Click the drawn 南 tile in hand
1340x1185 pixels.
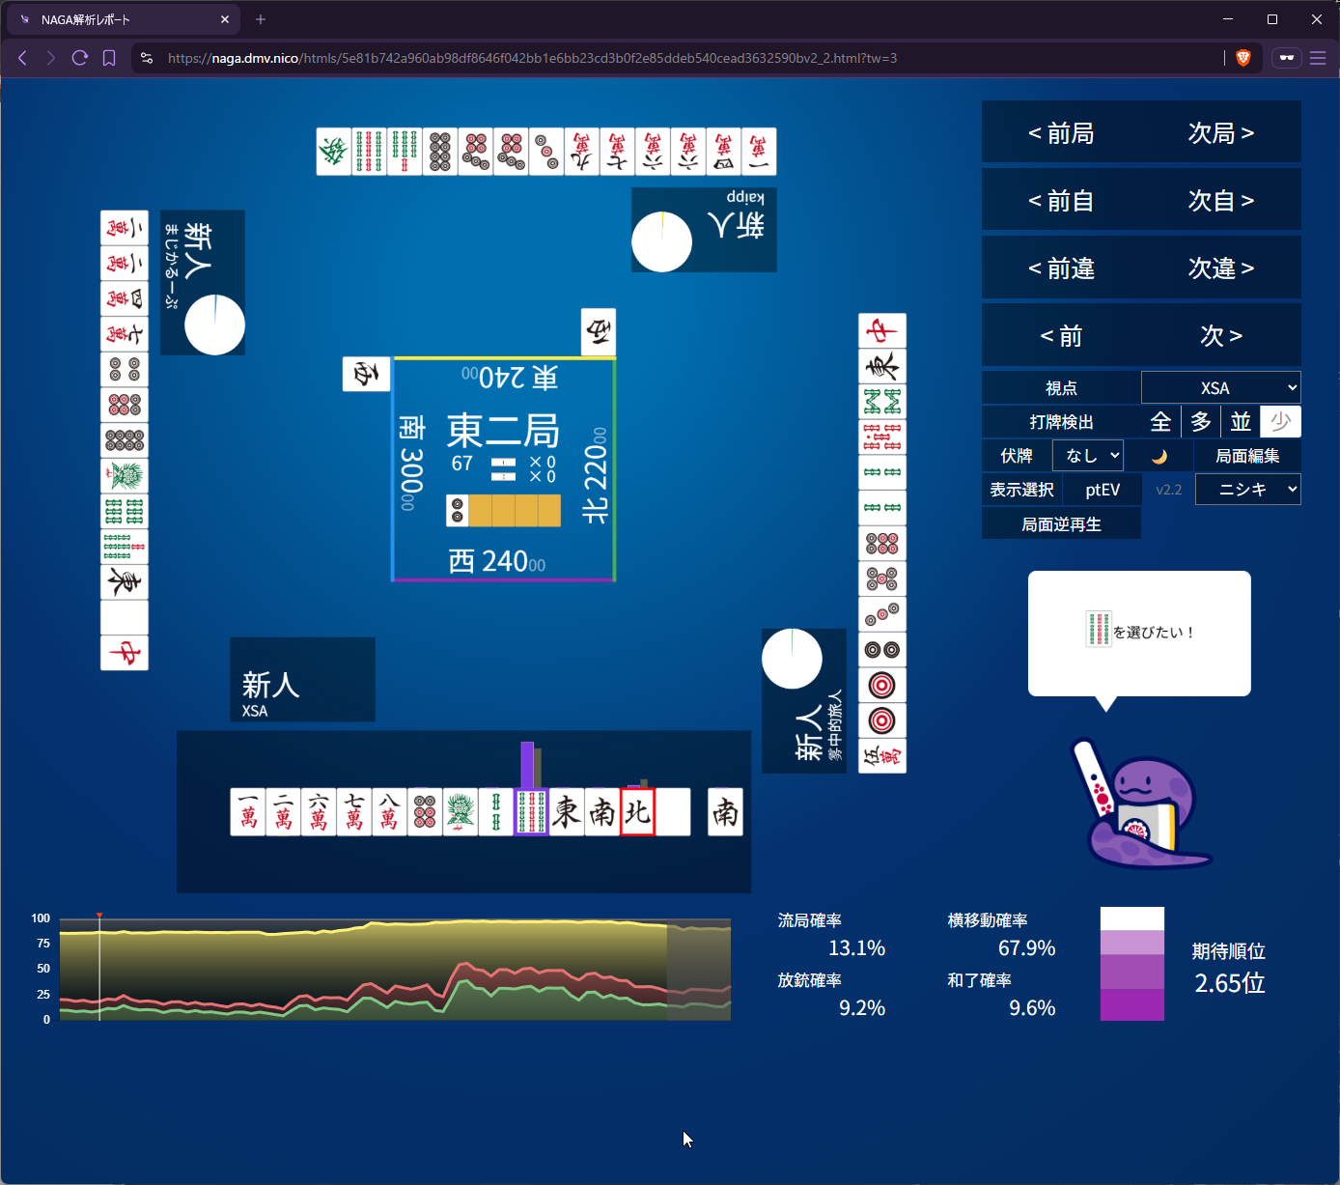coord(725,812)
